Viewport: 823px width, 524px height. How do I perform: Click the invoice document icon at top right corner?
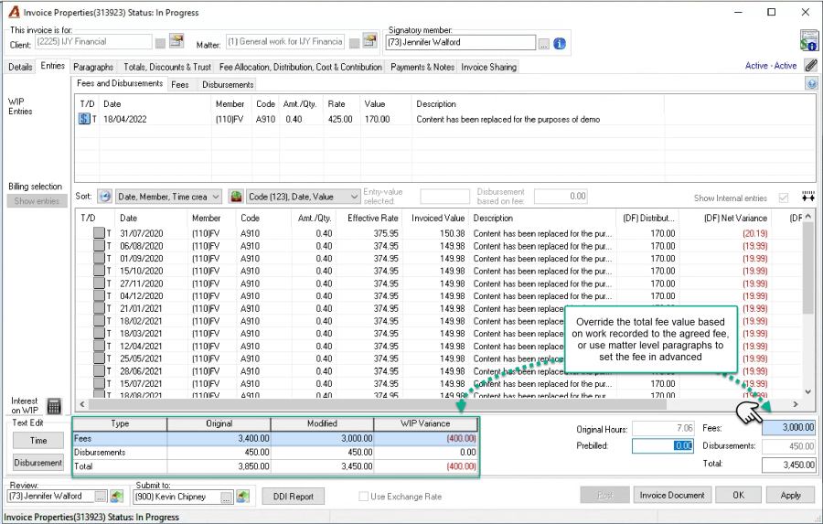coord(809,40)
